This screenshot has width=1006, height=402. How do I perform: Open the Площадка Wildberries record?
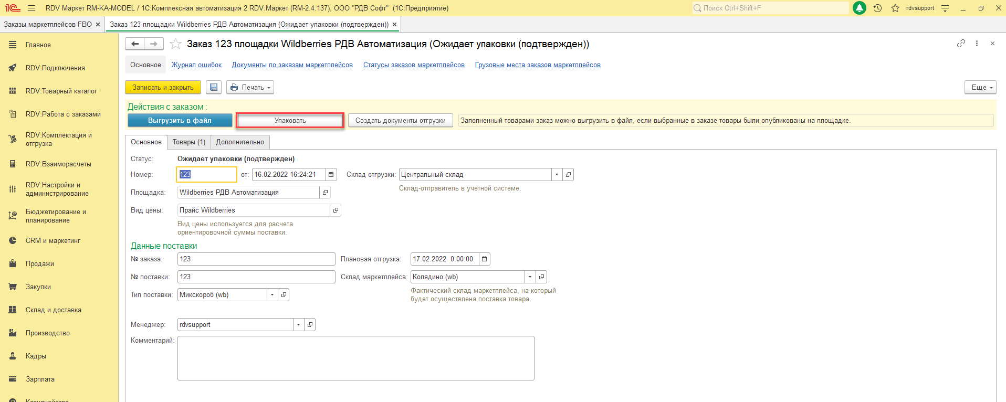[325, 192]
